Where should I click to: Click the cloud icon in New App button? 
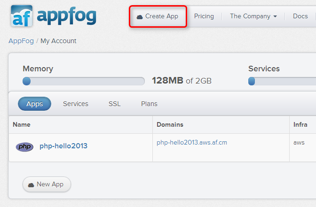tap(31, 185)
